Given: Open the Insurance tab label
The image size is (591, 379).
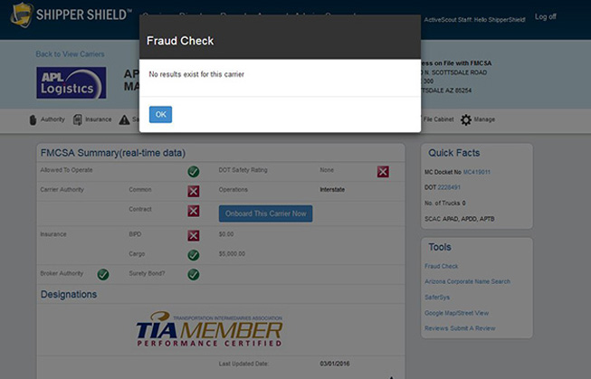Looking at the screenshot, I should (98, 119).
